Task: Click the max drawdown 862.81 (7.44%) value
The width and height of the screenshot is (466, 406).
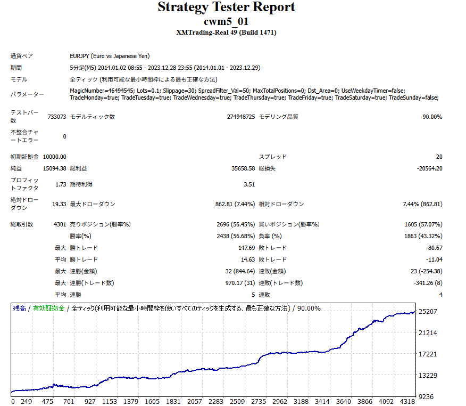Action: (235, 204)
